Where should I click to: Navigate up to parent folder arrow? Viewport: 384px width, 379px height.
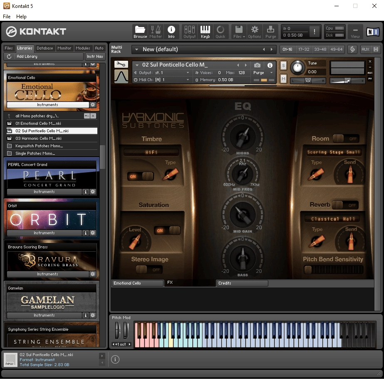click(x=9, y=116)
